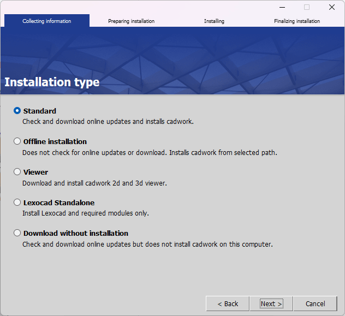Screen dimensions: 345x316
Task: Click 'does not install cadwork on this computer' description
Action: point(147,244)
